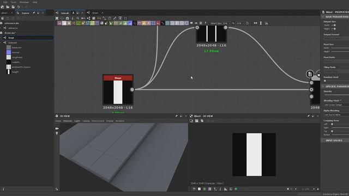Select the basecolor output in Explorer
Image resolution: width=349 pixels, height=196 pixels.
click(x=17, y=47)
